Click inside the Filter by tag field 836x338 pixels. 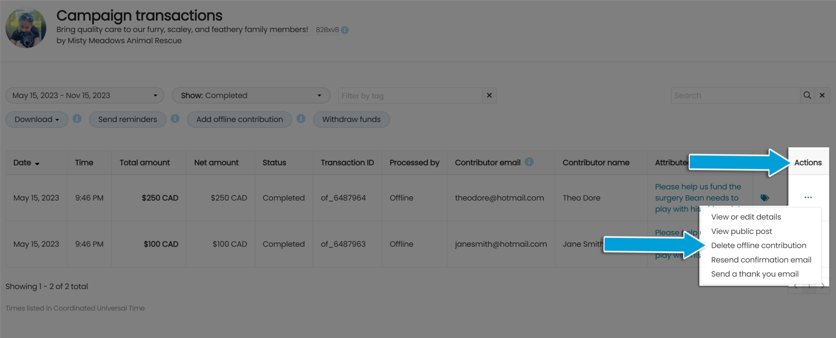(x=408, y=95)
